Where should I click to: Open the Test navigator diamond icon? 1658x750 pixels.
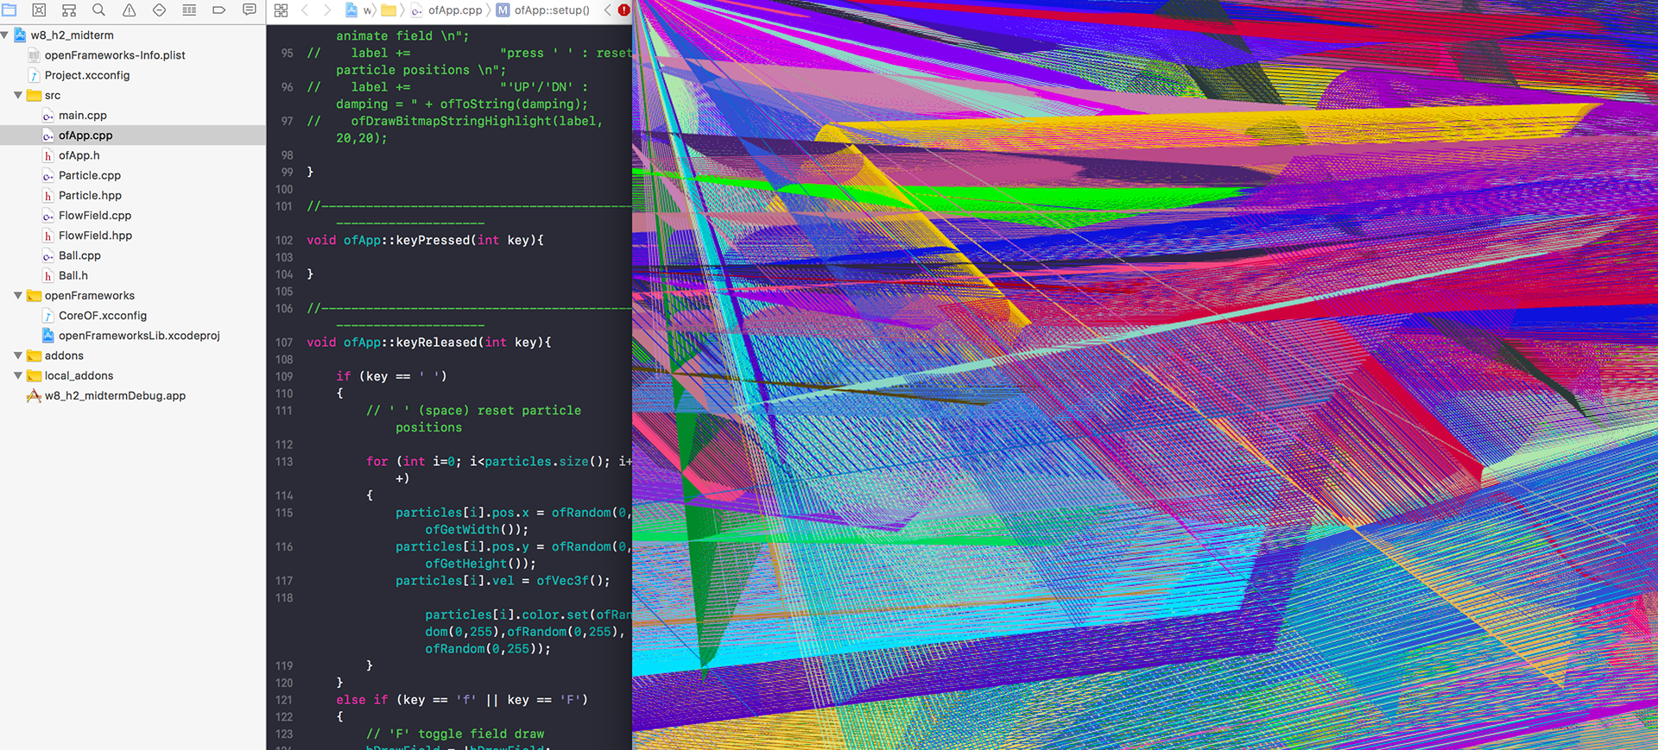coord(159,10)
